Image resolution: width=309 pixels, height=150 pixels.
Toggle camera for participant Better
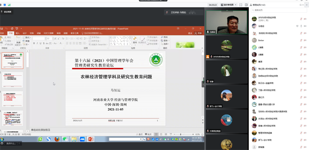305,40
